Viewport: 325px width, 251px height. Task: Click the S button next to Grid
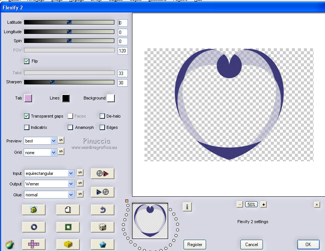click(61, 152)
